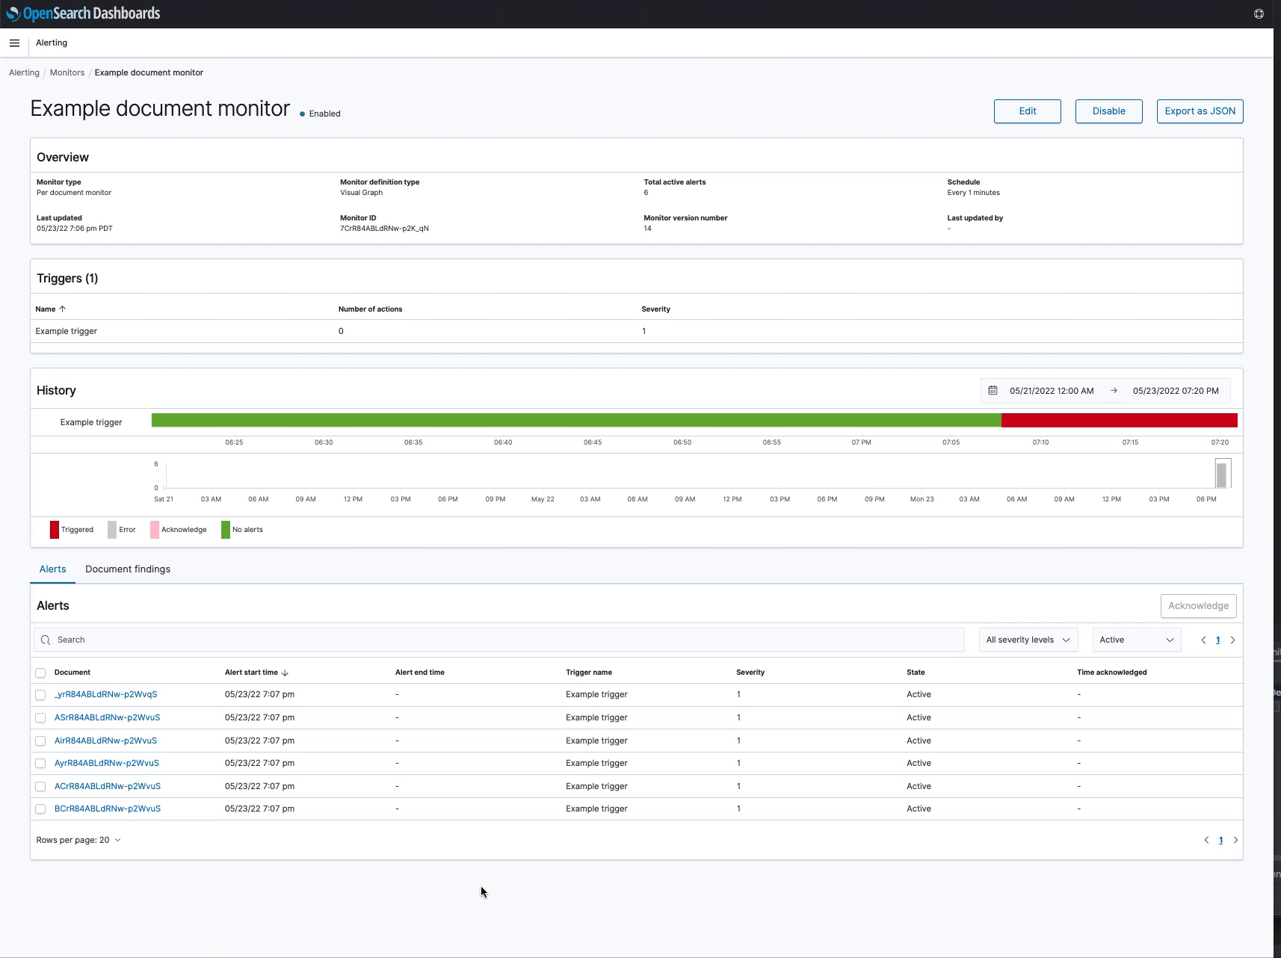This screenshot has width=1281, height=958.
Task: Click the Disable monitor button
Action: click(x=1108, y=111)
